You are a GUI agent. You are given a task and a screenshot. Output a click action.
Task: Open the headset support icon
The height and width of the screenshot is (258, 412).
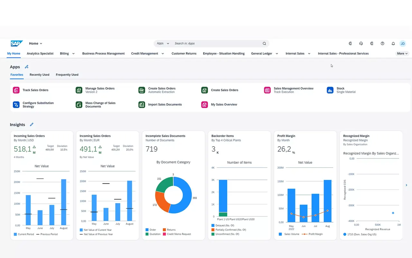tap(361, 44)
